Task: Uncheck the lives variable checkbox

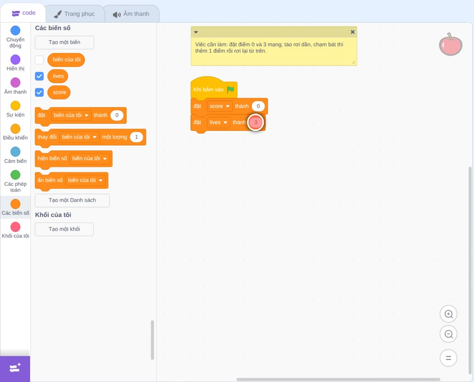Action: coord(39,76)
